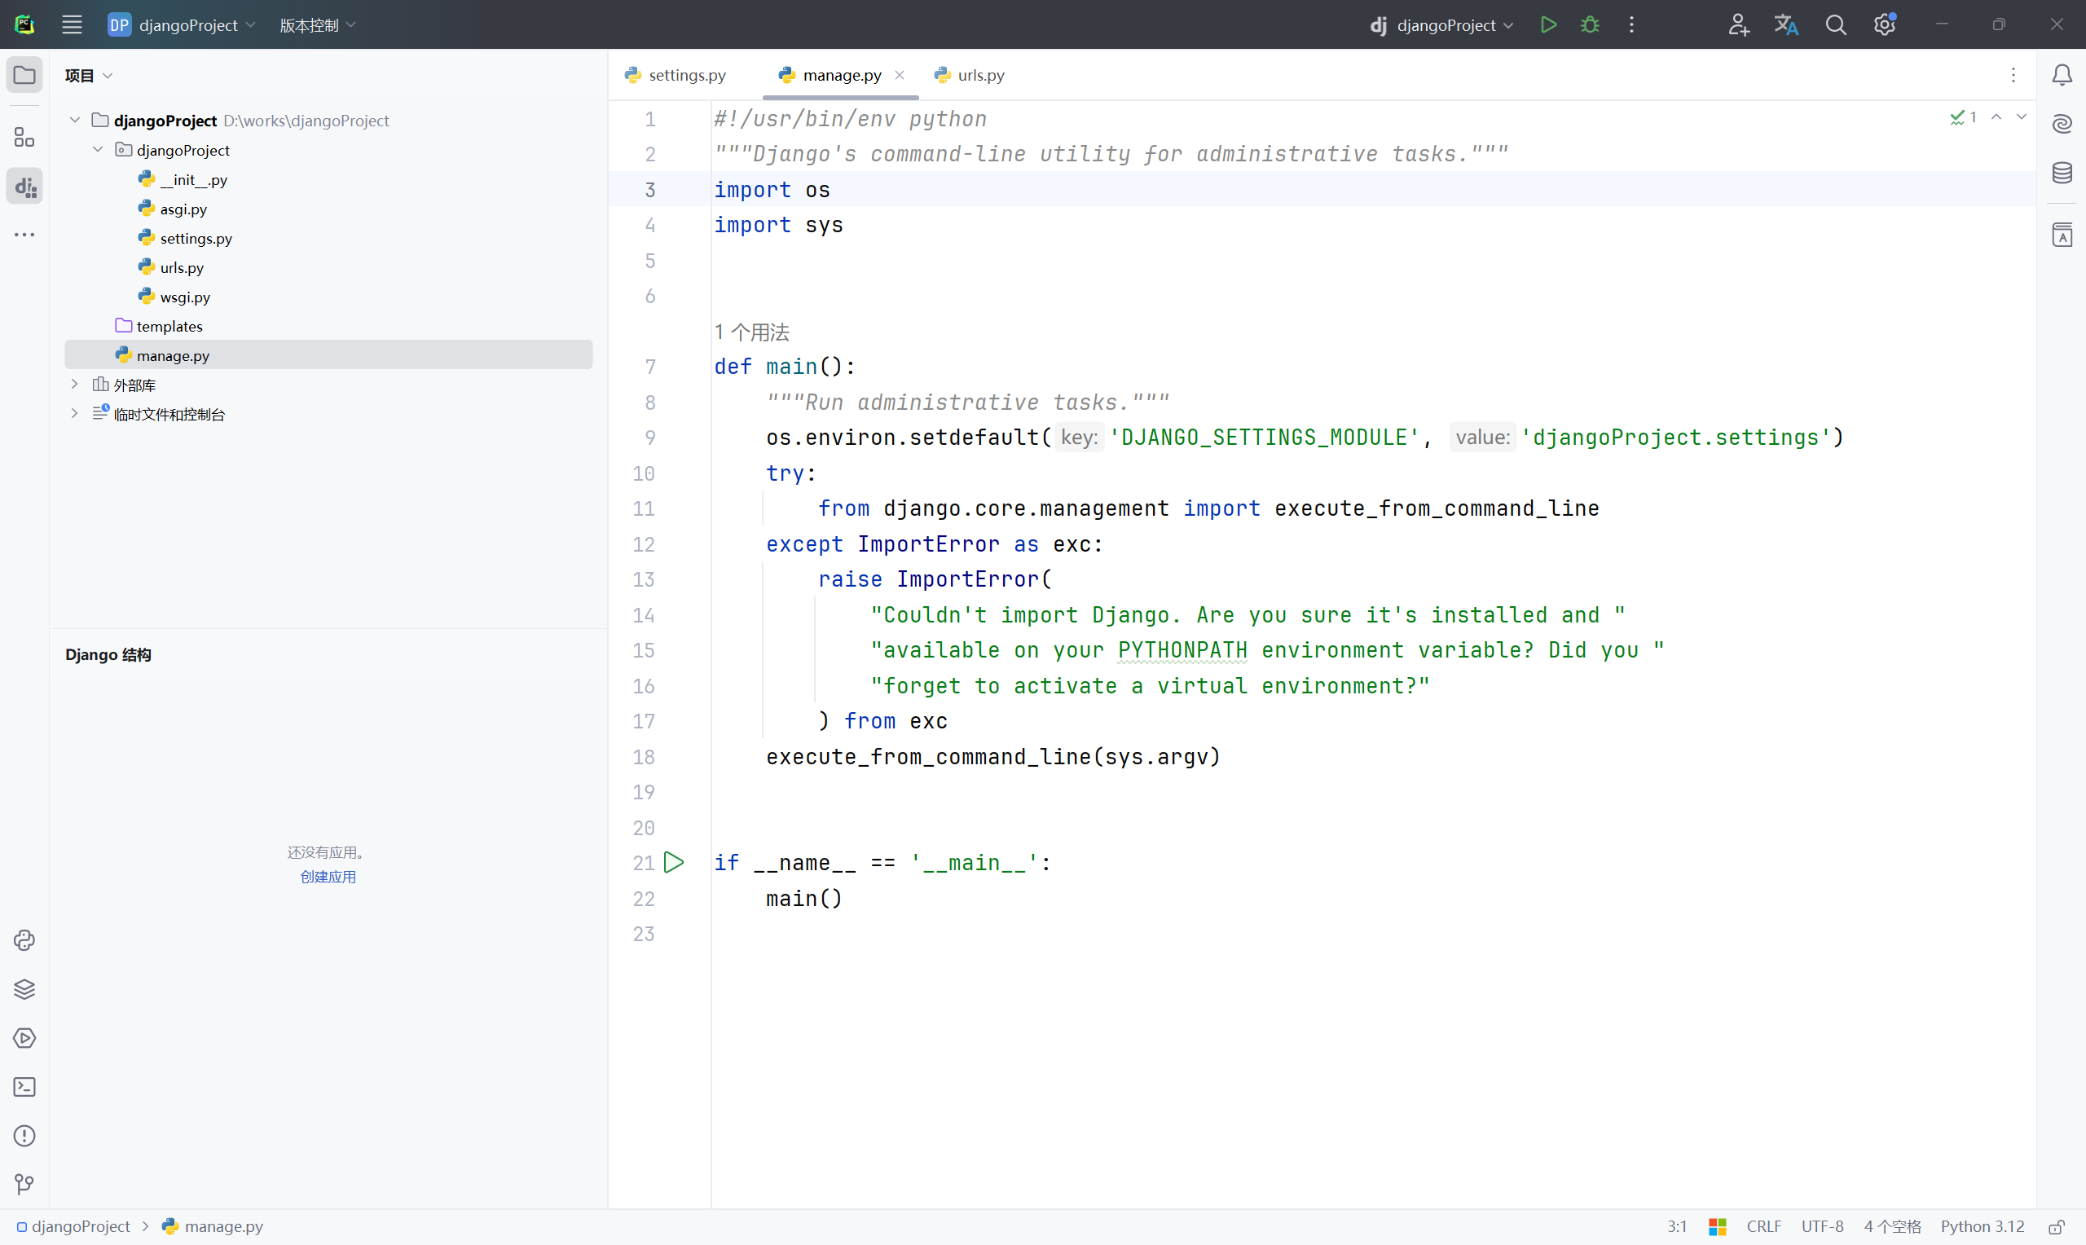Open the Notifications bell
The image size is (2086, 1245).
[x=2062, y=76]
